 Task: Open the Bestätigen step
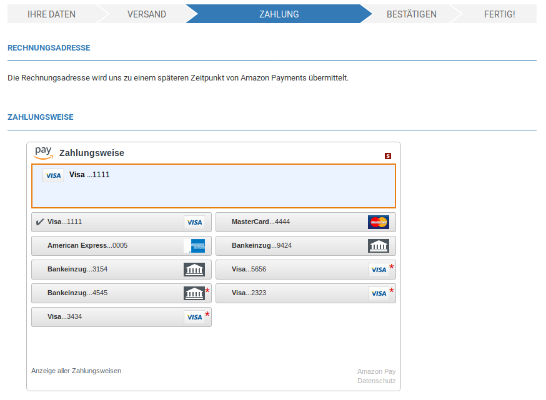pos(411,14)
